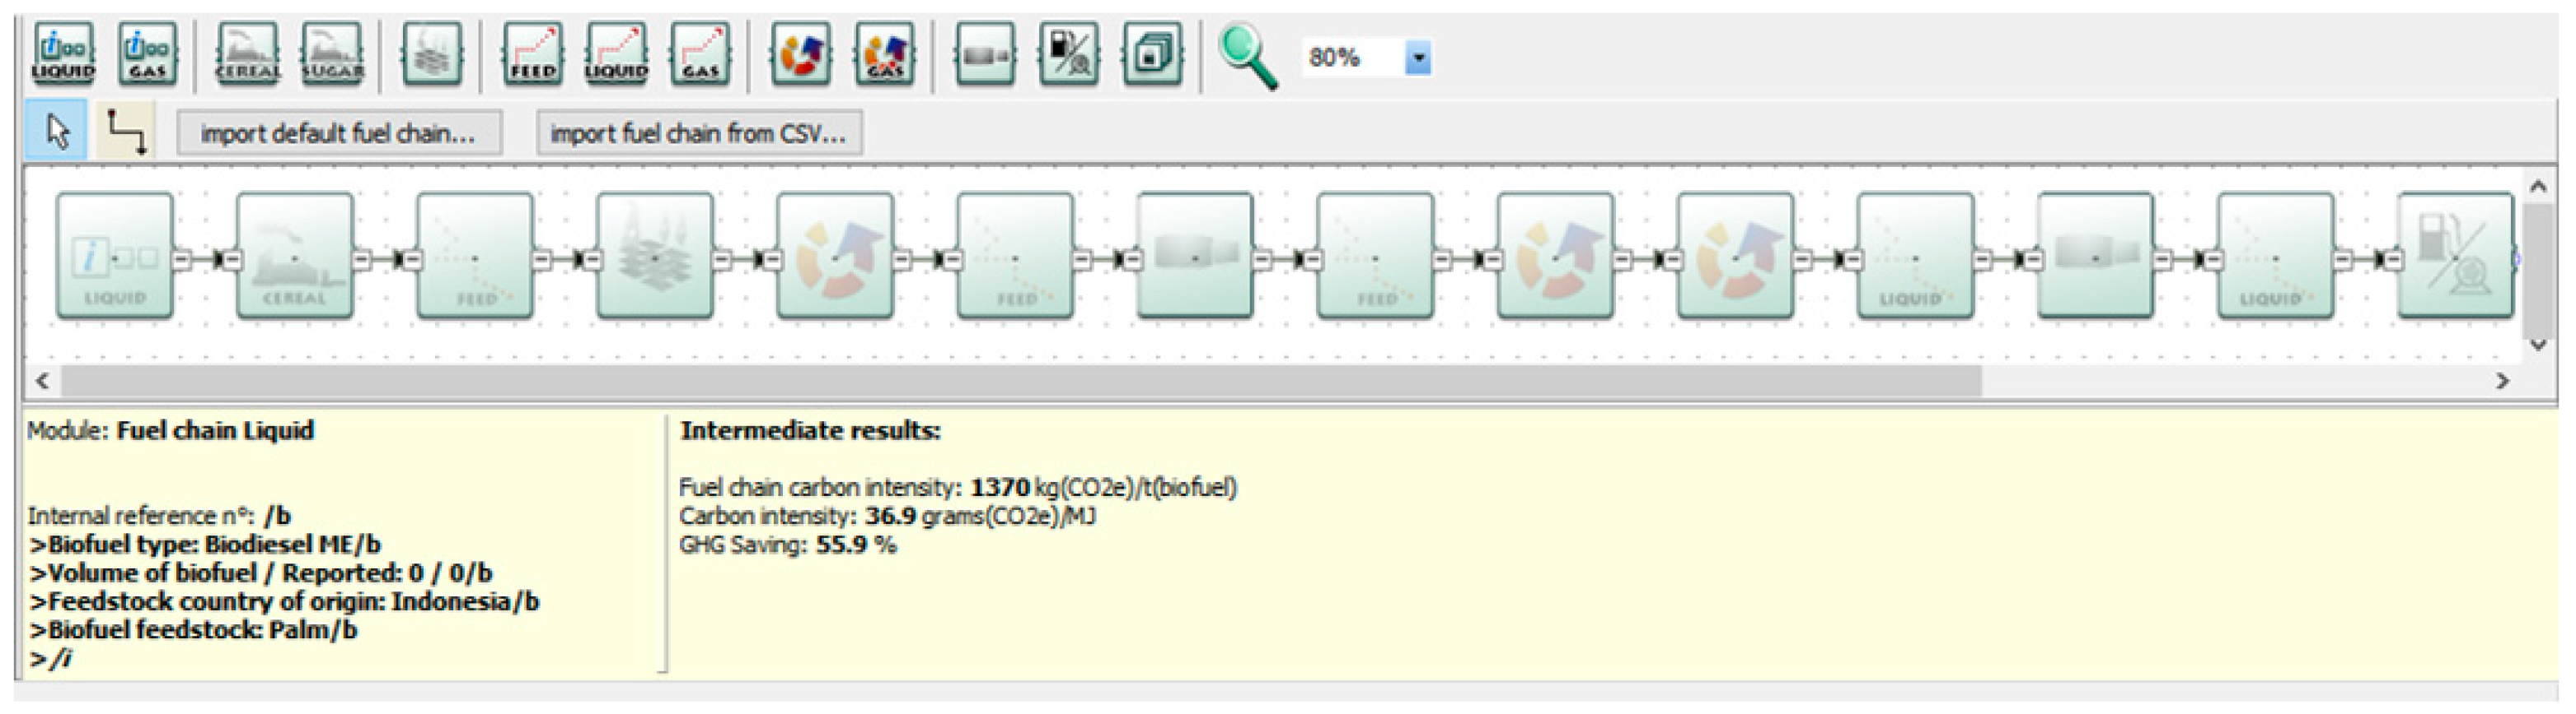Click the "Biofuel type: Biodiesel ME/b" line
Screen dimensions: 2576x714
[x=205, y=545]
